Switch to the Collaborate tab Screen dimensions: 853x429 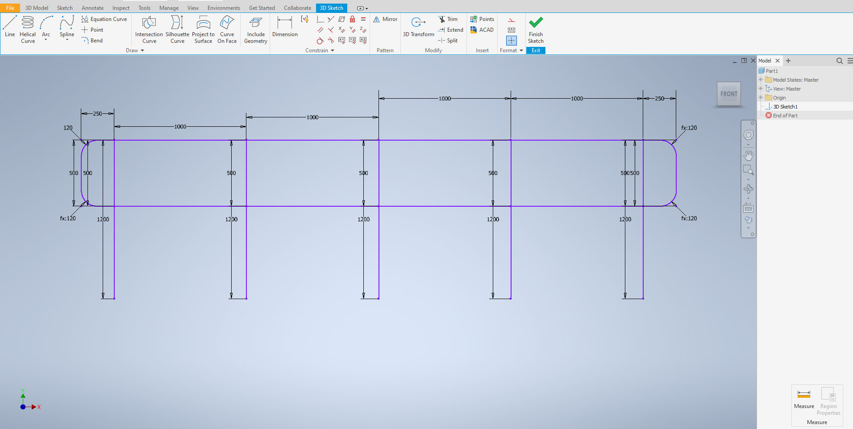(x=297, y=8)
